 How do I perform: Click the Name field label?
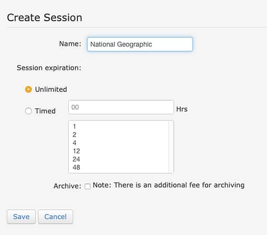(x=70, y=44)
